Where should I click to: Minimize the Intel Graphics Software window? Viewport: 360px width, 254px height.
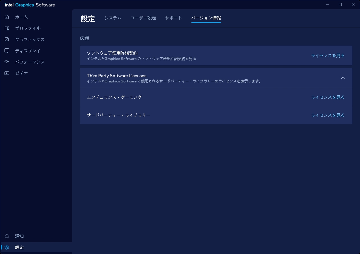click(x=328, y=5)
